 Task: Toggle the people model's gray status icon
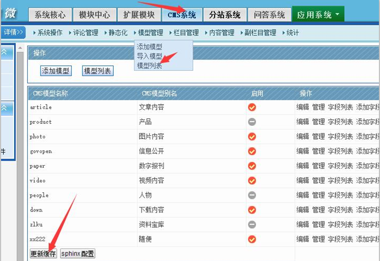tap(252, 195)
